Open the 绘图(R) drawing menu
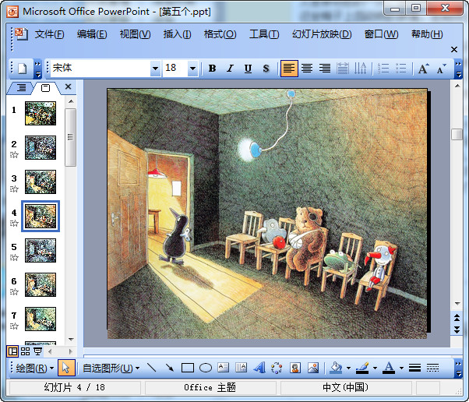The width and height of the screenshot is (469, 402). coord(34,368)
